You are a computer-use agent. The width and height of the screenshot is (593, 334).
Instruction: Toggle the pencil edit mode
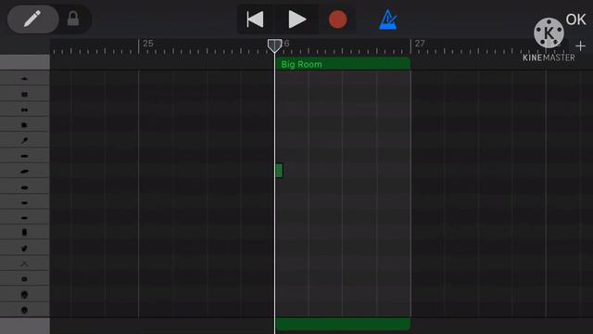tap(33, 19)
